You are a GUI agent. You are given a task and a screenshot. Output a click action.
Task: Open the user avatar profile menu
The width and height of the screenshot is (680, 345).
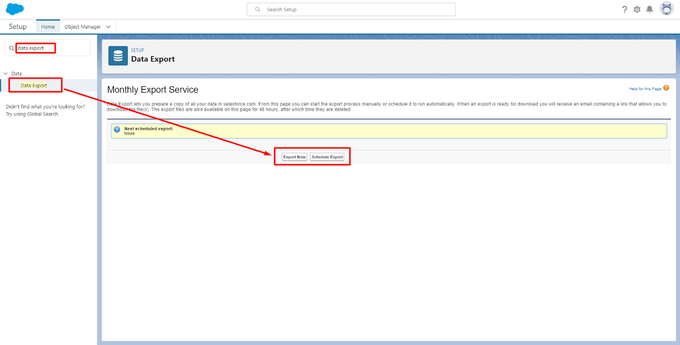point(666,8)
